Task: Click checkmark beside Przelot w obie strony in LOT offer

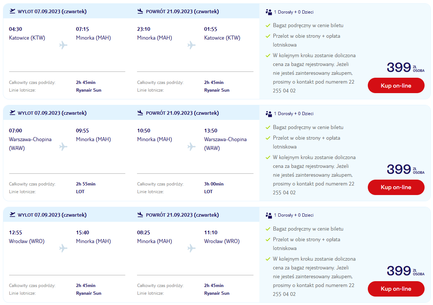Action: (x=267, y=138)
